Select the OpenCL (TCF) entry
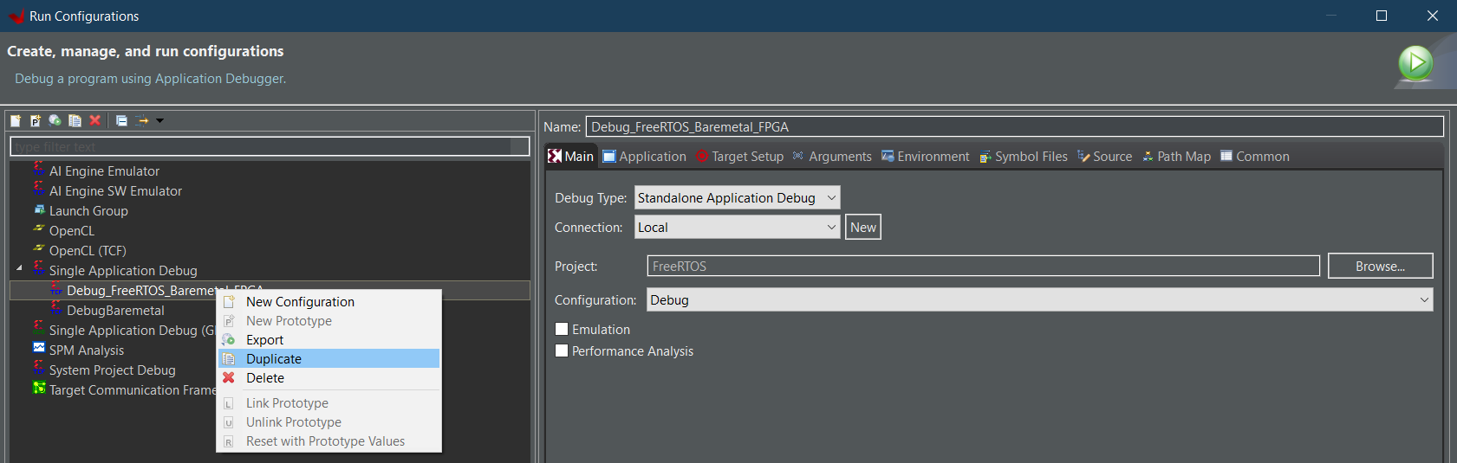Image resolution: width=1457 pixels, height=463 pixels. [x=88, y=251]
